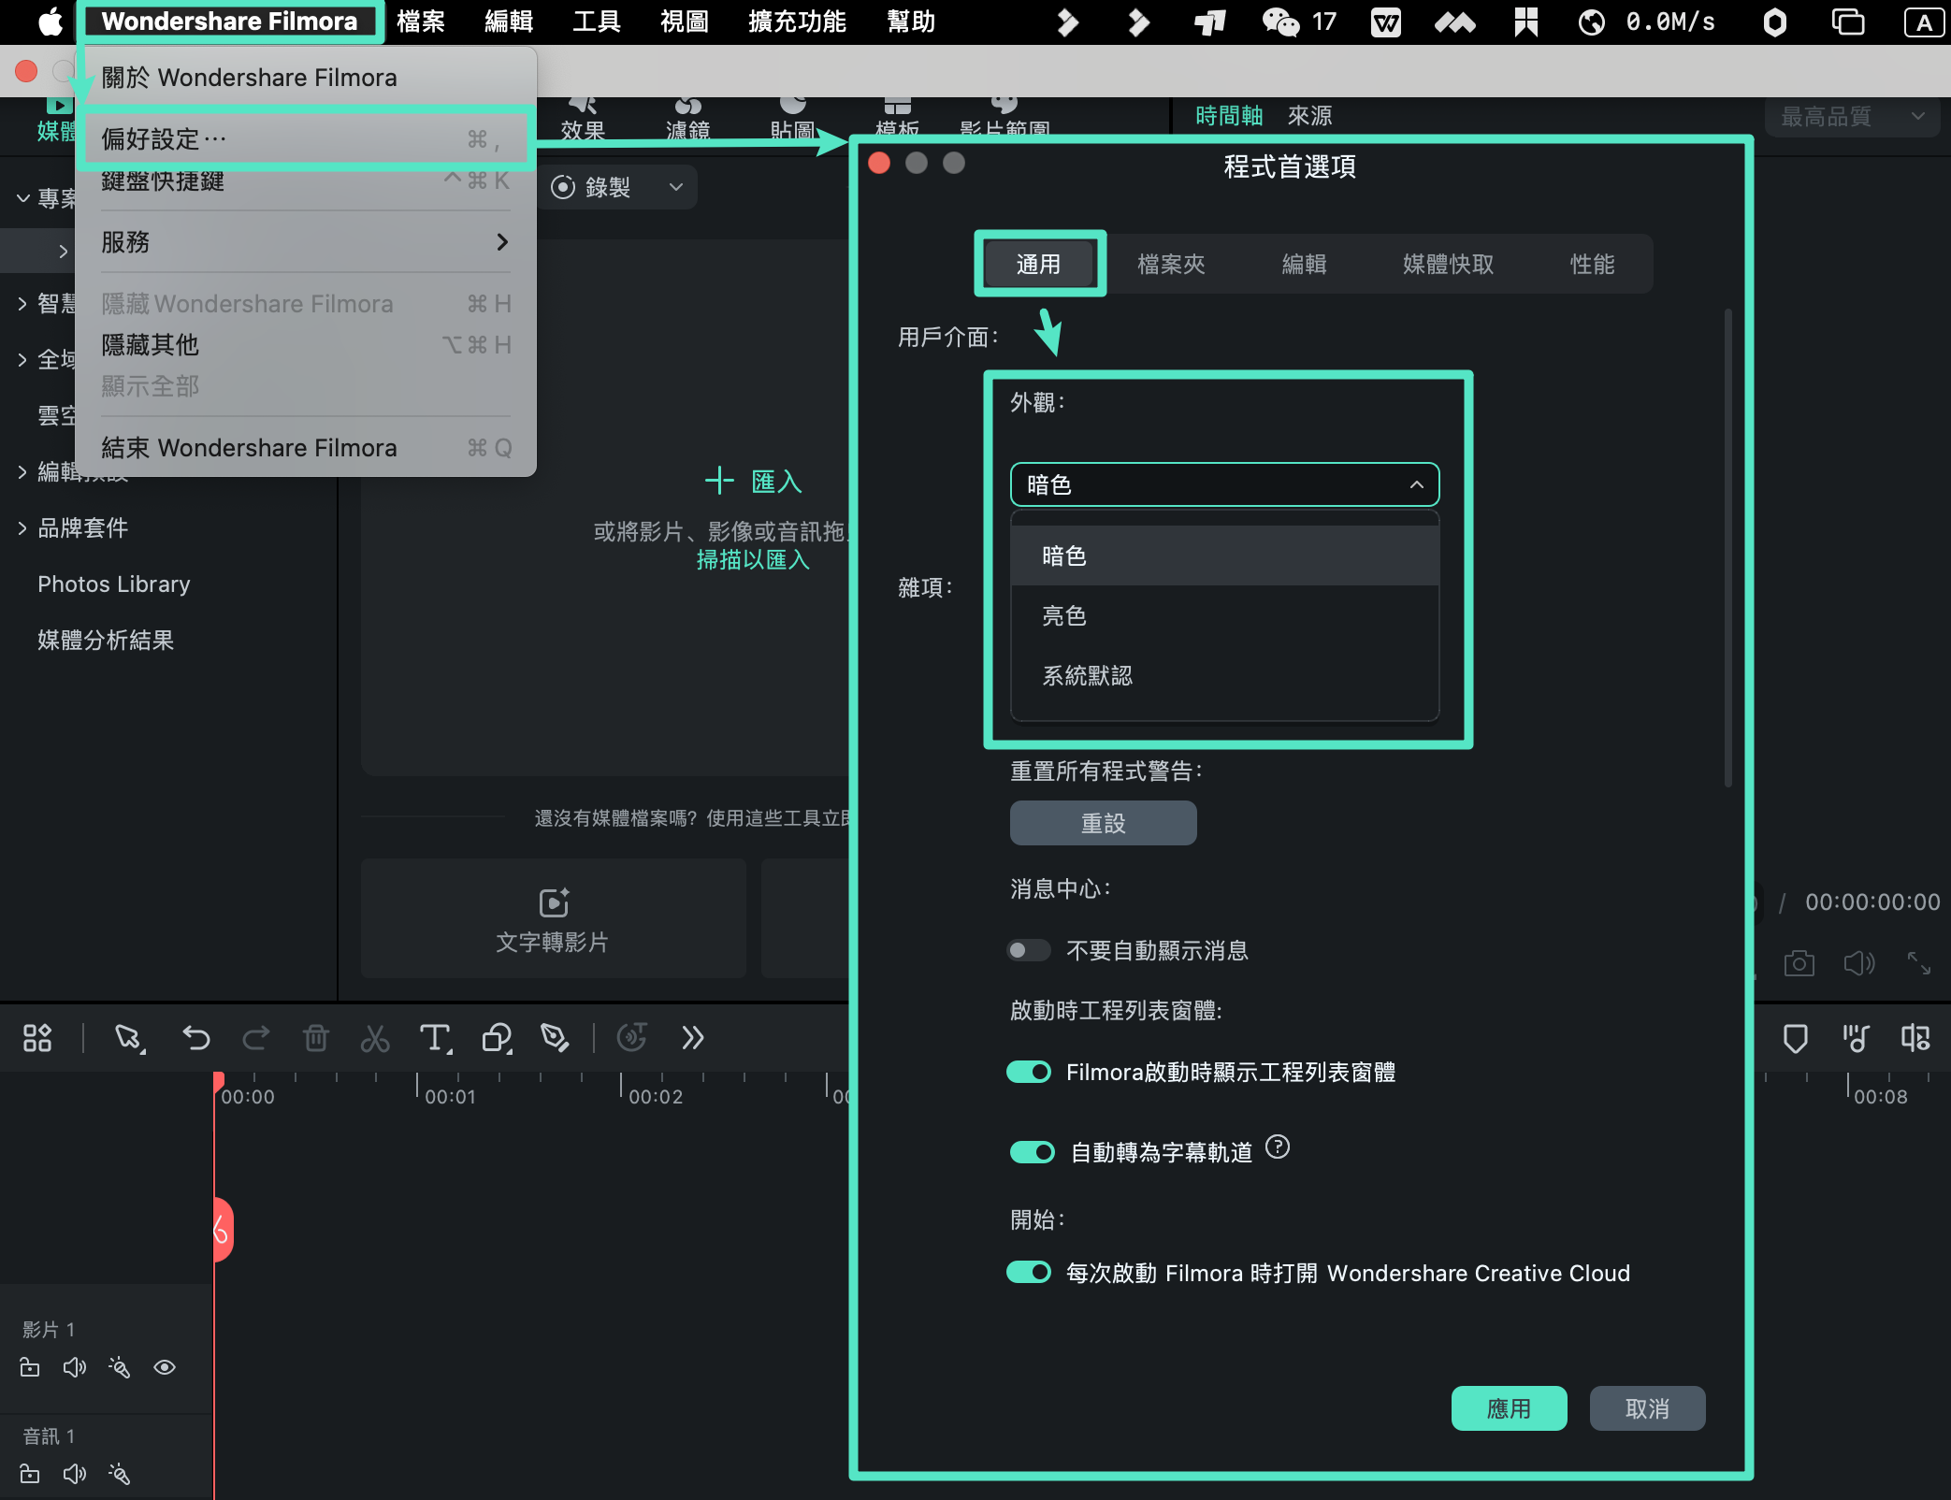
Task: Click the scissors split icon
Action: [375, 1038]
